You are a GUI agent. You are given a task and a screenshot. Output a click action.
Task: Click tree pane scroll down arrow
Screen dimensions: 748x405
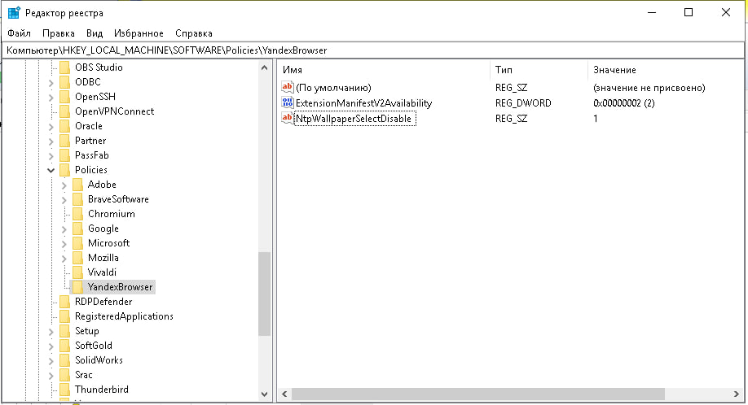265,394
